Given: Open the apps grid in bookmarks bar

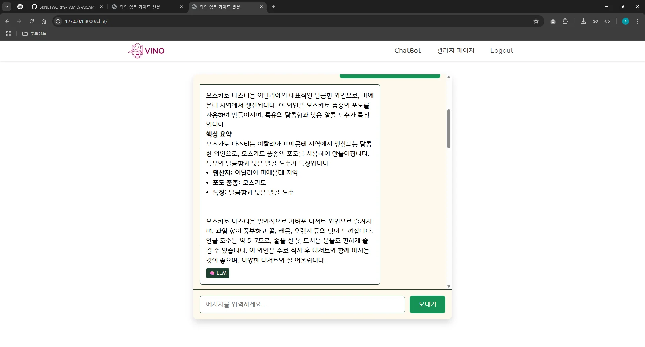Looking at the screenshot, I should [x=9, y=34].
